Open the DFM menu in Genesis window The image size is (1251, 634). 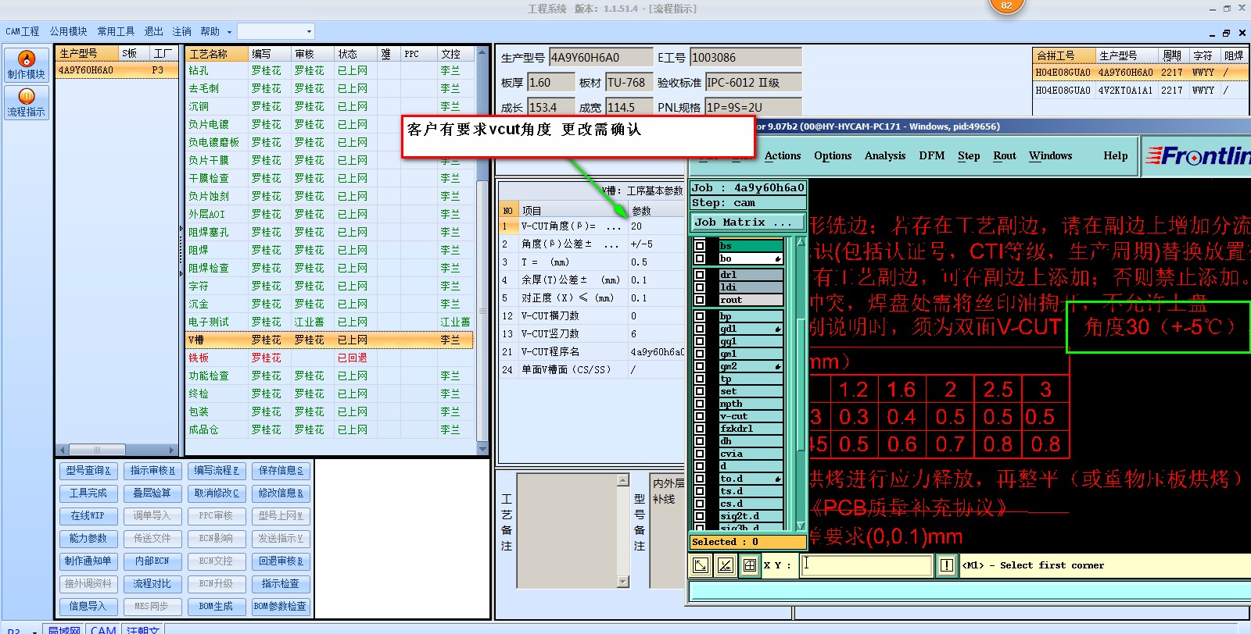(x=932, y=156)
